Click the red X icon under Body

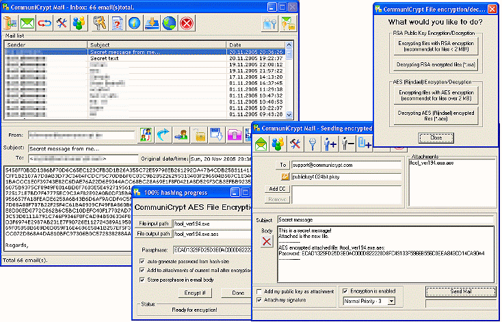pos(266,241)
